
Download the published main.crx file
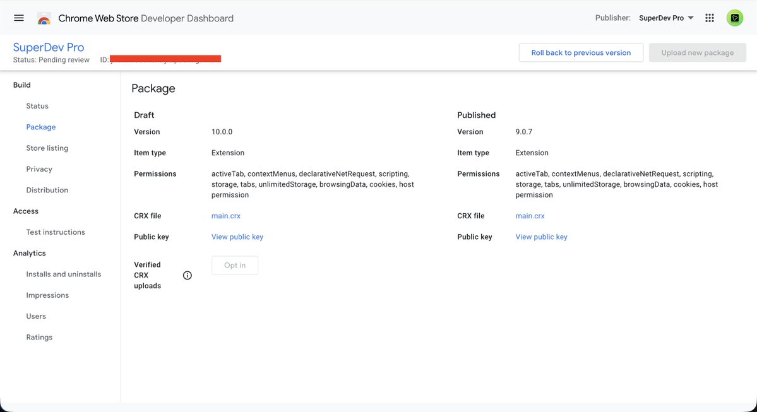pos(530,215)
